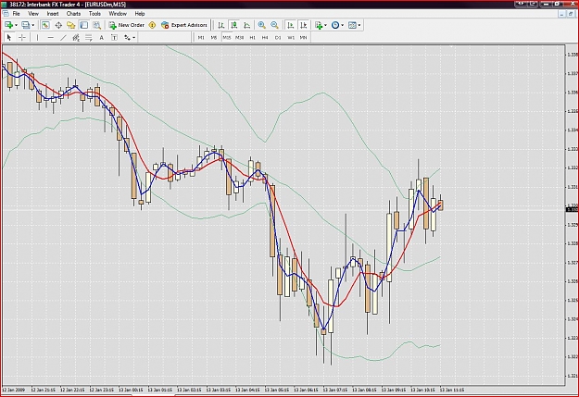
Task: Switch to W1 timeframe
Action: [x=291, y=37]
